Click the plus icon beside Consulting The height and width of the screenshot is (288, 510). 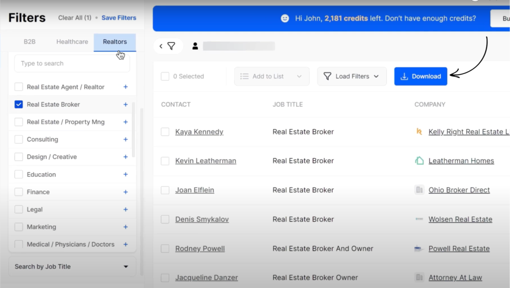click(x=126, y=140)
